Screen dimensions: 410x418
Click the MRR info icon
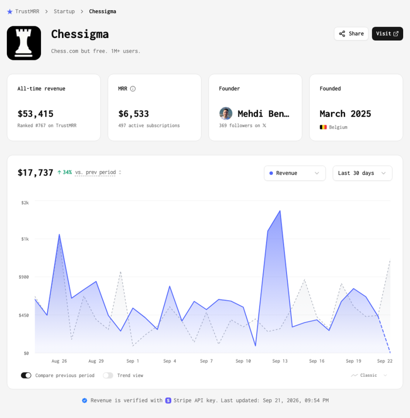(x=133, y=89)
